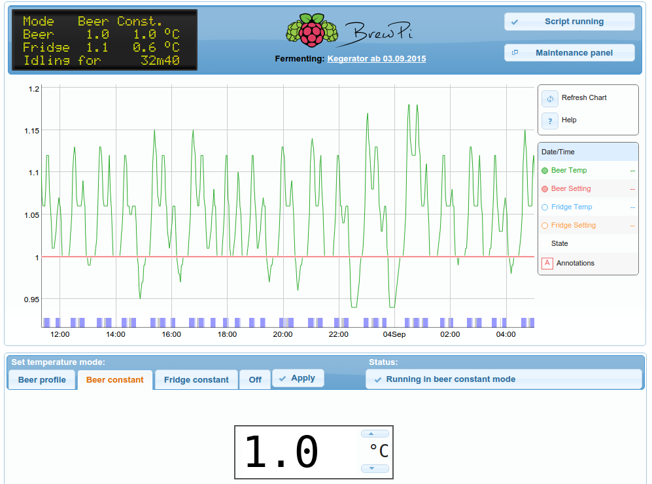The height and width of the screenshot is (484, 652).
Task: Click the Annotations 'A' icon
Action: [x=547, y=263]
